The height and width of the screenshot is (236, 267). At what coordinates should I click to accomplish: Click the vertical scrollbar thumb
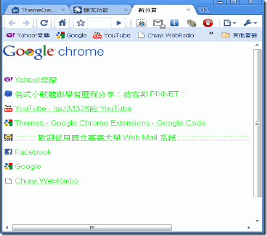257,123
